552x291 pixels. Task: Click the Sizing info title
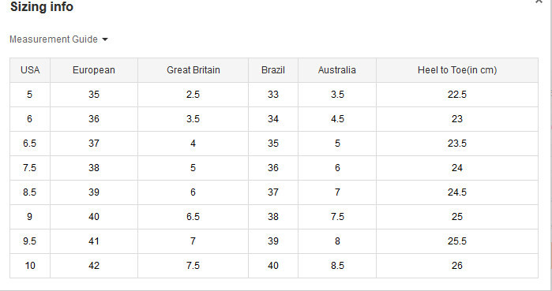click(x=42, y=6)
